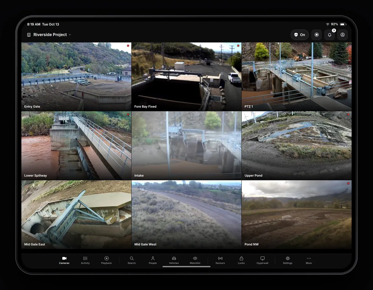Click the red recording dot on Lower Spillway

tap(128, 115)
